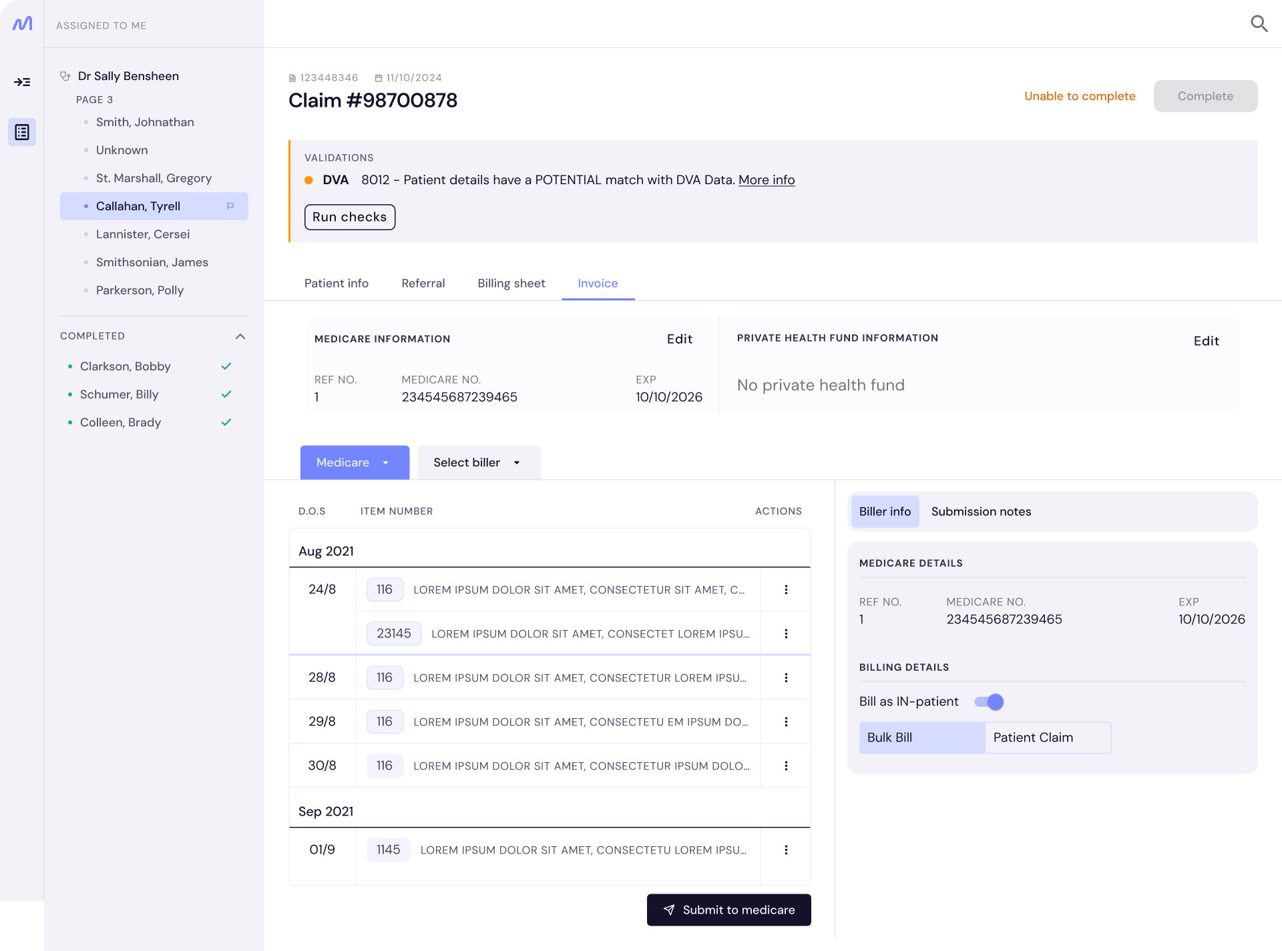Collapse sidebar with arrow-lines icon
Image resolution: width=1282 pixels, height=951 pixels.
(x=22, y=82)
